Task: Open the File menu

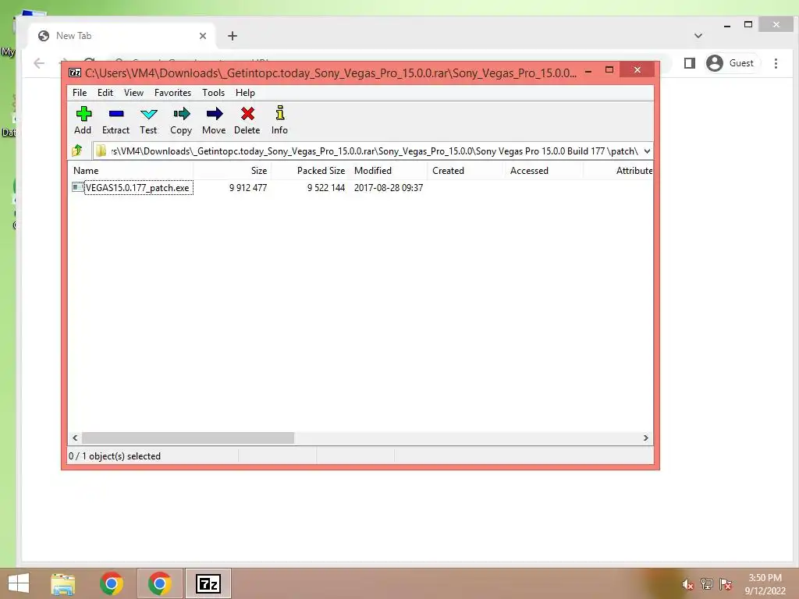Action: [80, 93]
